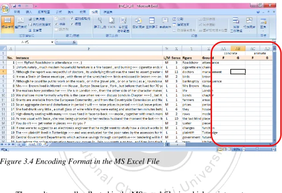Select the highlighted Normal view button
Viewport: 282px width, 193px height.
[x=8, y=24]
